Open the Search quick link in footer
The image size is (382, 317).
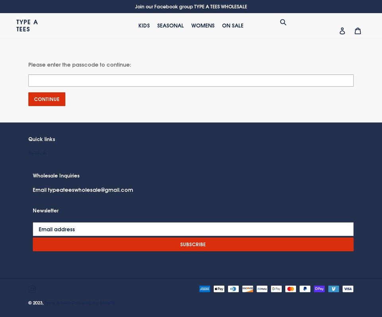[x=37, y=153]
